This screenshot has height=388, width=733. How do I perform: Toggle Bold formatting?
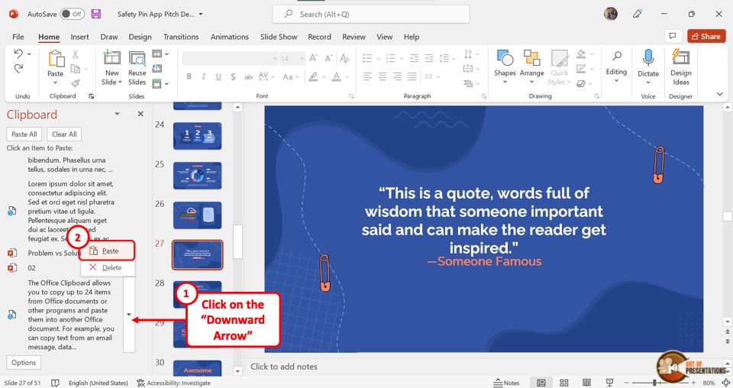point(189,76)
